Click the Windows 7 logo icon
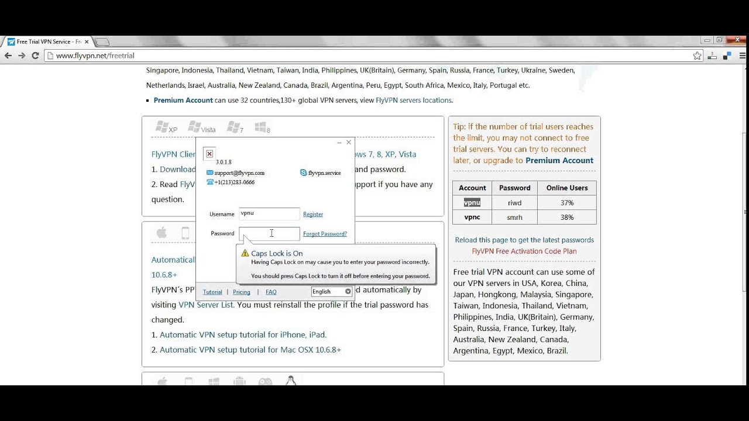This screenshot has width=749, height=421. (x=235, y=127)
